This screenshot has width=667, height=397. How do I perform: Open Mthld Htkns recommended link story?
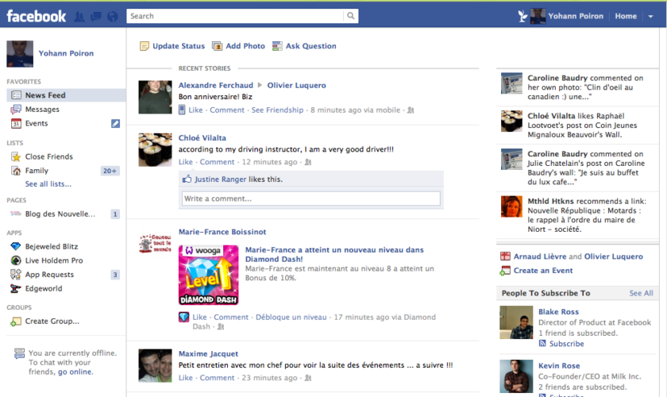(x=578, y=215)
